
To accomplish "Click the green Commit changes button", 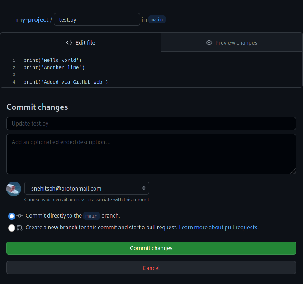I will click(x=151, y=248).
